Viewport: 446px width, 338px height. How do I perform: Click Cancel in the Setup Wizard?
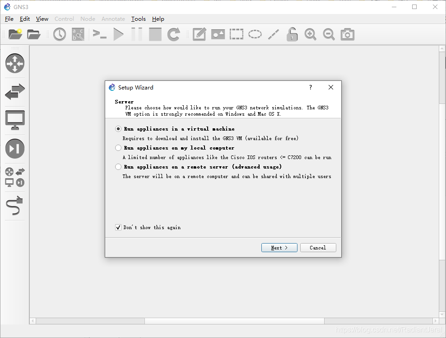pyautogui.click(x=318, y=248)
